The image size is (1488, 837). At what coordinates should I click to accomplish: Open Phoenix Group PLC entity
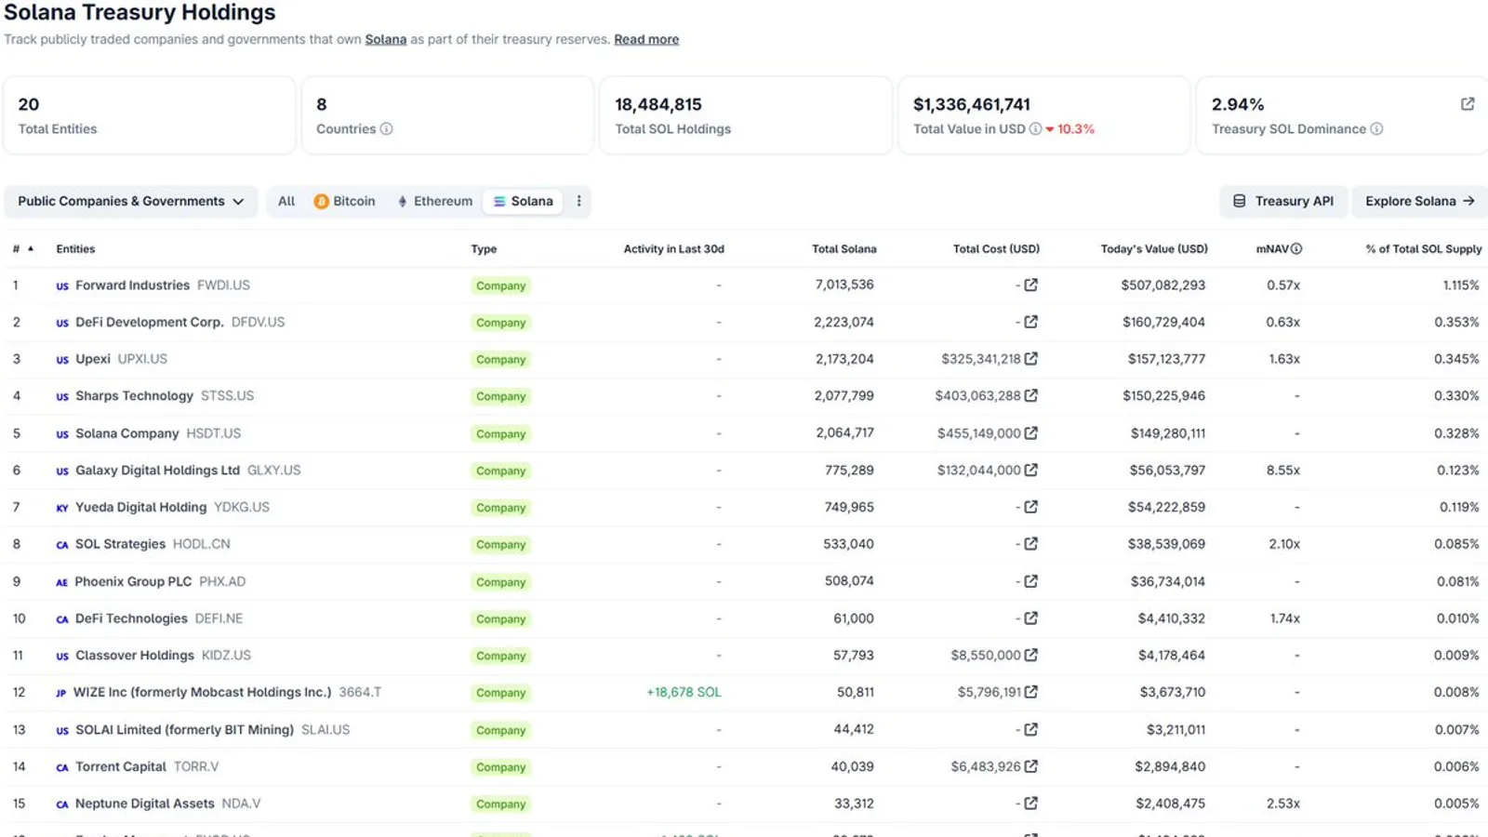(x=133, y=581)
